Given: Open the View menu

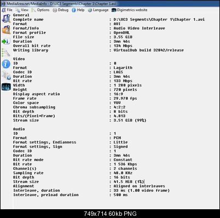Looking at the screenshot, I should click(22, 10).
